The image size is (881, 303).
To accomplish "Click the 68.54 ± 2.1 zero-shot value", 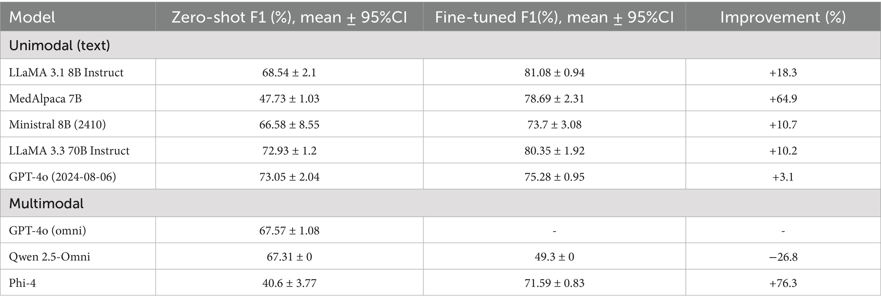I will (289, 73).
